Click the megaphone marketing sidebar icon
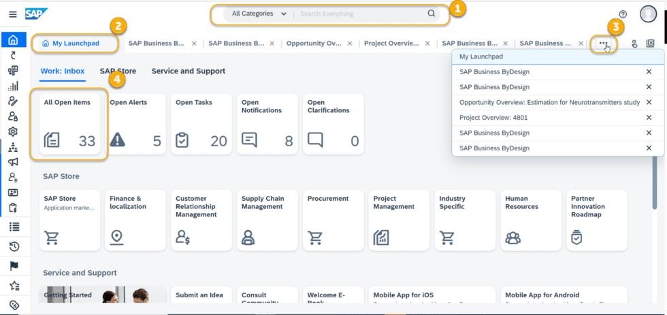667x315 pixels. (13, 161)
